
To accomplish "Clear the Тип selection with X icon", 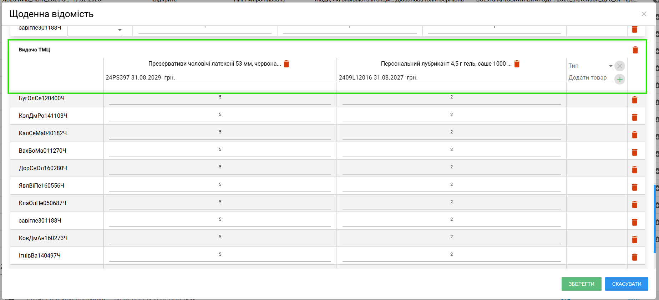I will click(620, 66).
